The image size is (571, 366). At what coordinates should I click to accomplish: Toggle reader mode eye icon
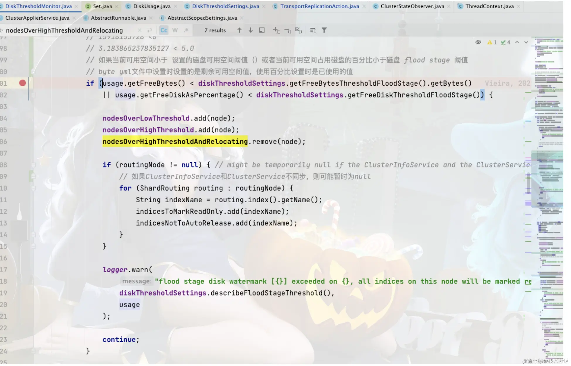pyautogui.click(x=478, y=42)
